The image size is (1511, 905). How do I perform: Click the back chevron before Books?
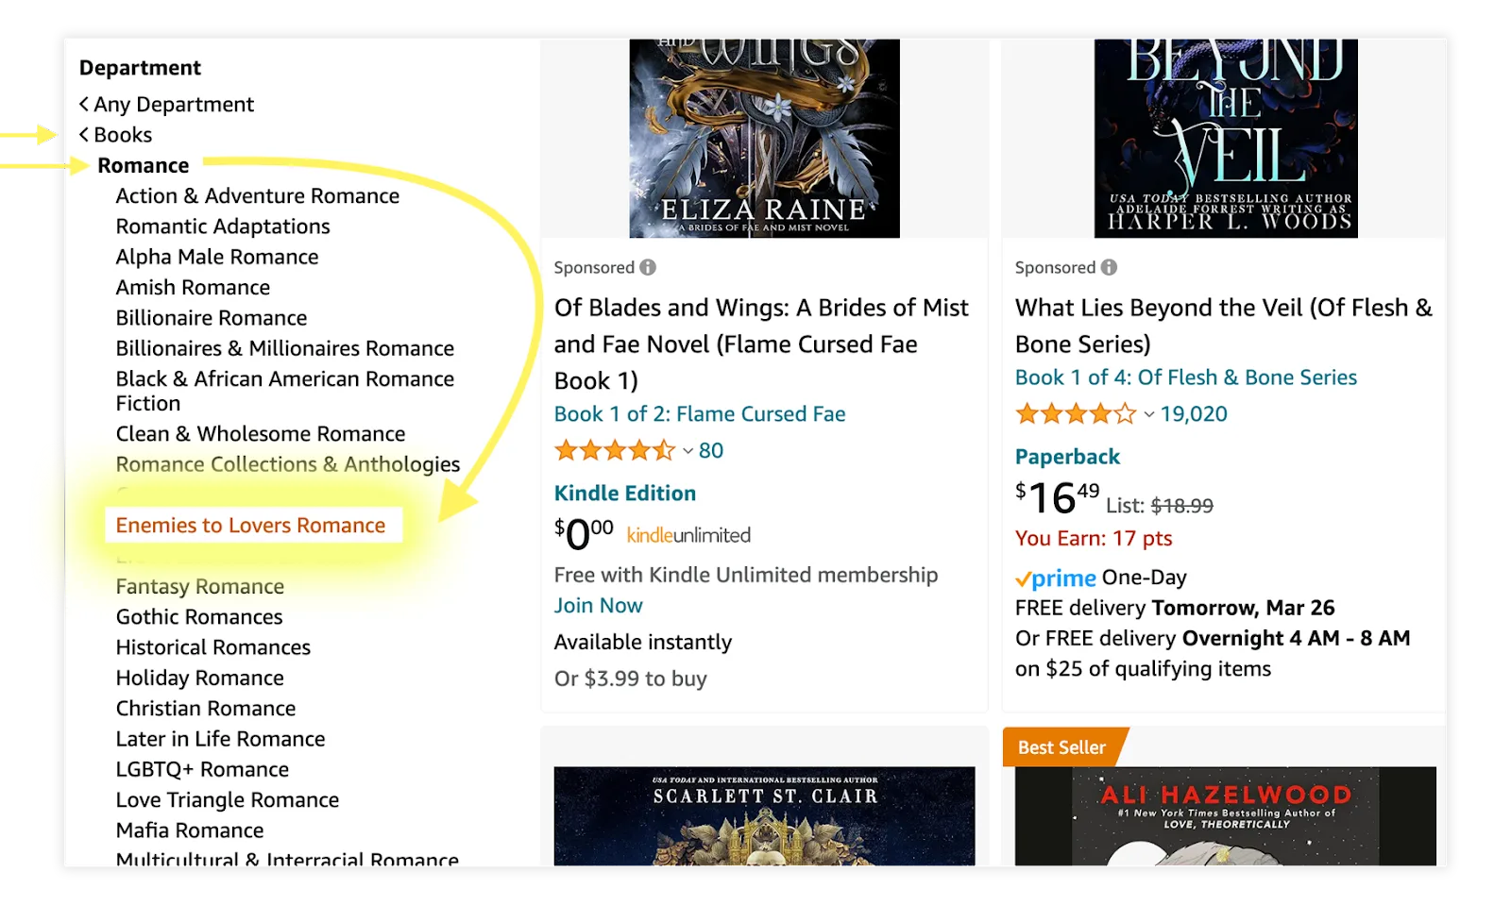pos(84,135)
